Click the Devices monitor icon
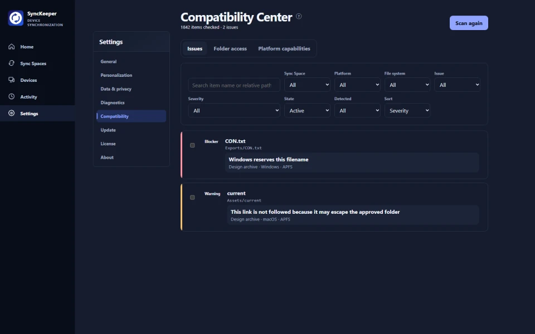Screen dimensions: 535x334 coord(12,80)
